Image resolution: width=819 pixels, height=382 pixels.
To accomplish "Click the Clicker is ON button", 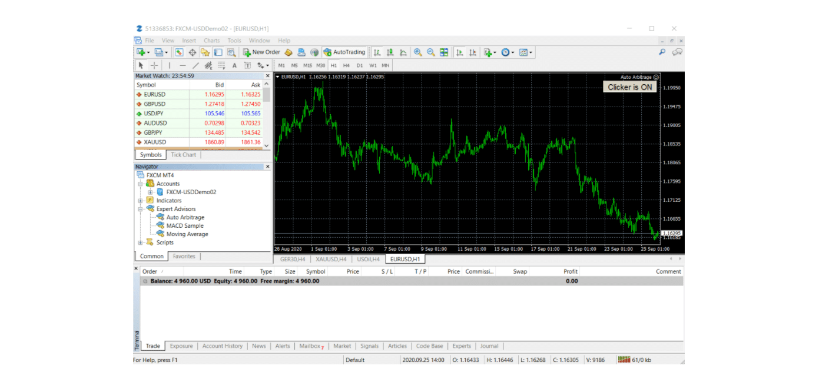I will pyautogui.click(x=630, y=87).
